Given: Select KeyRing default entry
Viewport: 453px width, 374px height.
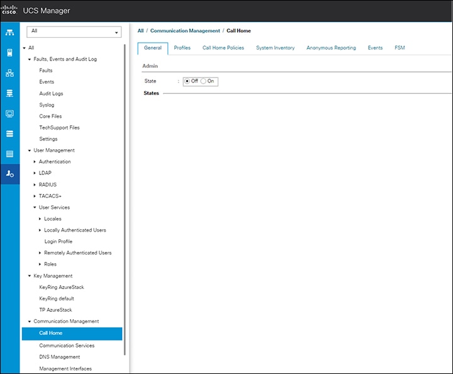Looking at the screenshot, I should tap(57, 298).
